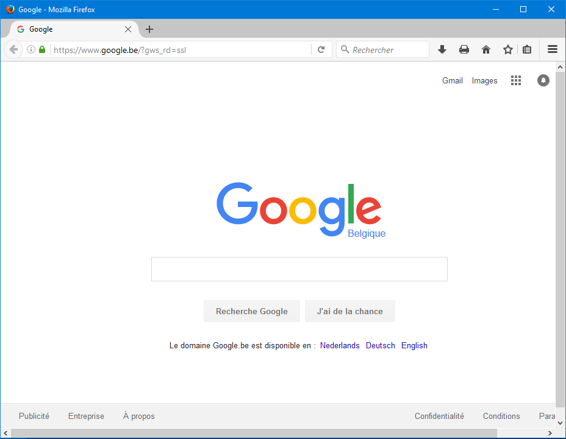The image size is (566, 439).
Task: Click the Firefox icon in the title bar
Action: coord(10,9)
